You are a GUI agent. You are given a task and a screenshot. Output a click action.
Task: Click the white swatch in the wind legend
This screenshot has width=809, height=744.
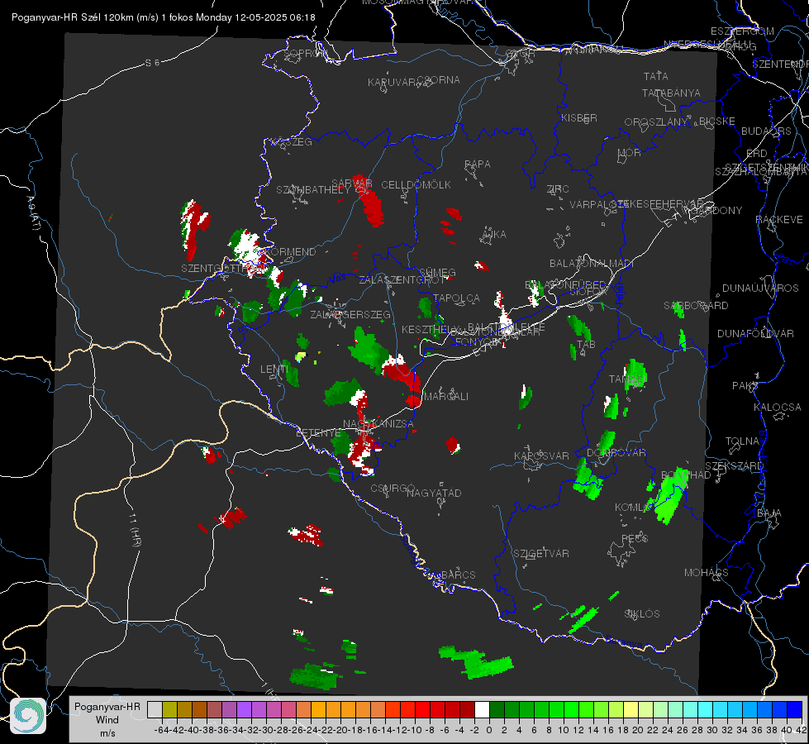482,709
